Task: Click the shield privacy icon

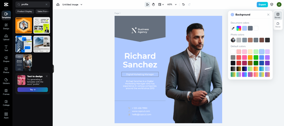Action: (272, 5)
